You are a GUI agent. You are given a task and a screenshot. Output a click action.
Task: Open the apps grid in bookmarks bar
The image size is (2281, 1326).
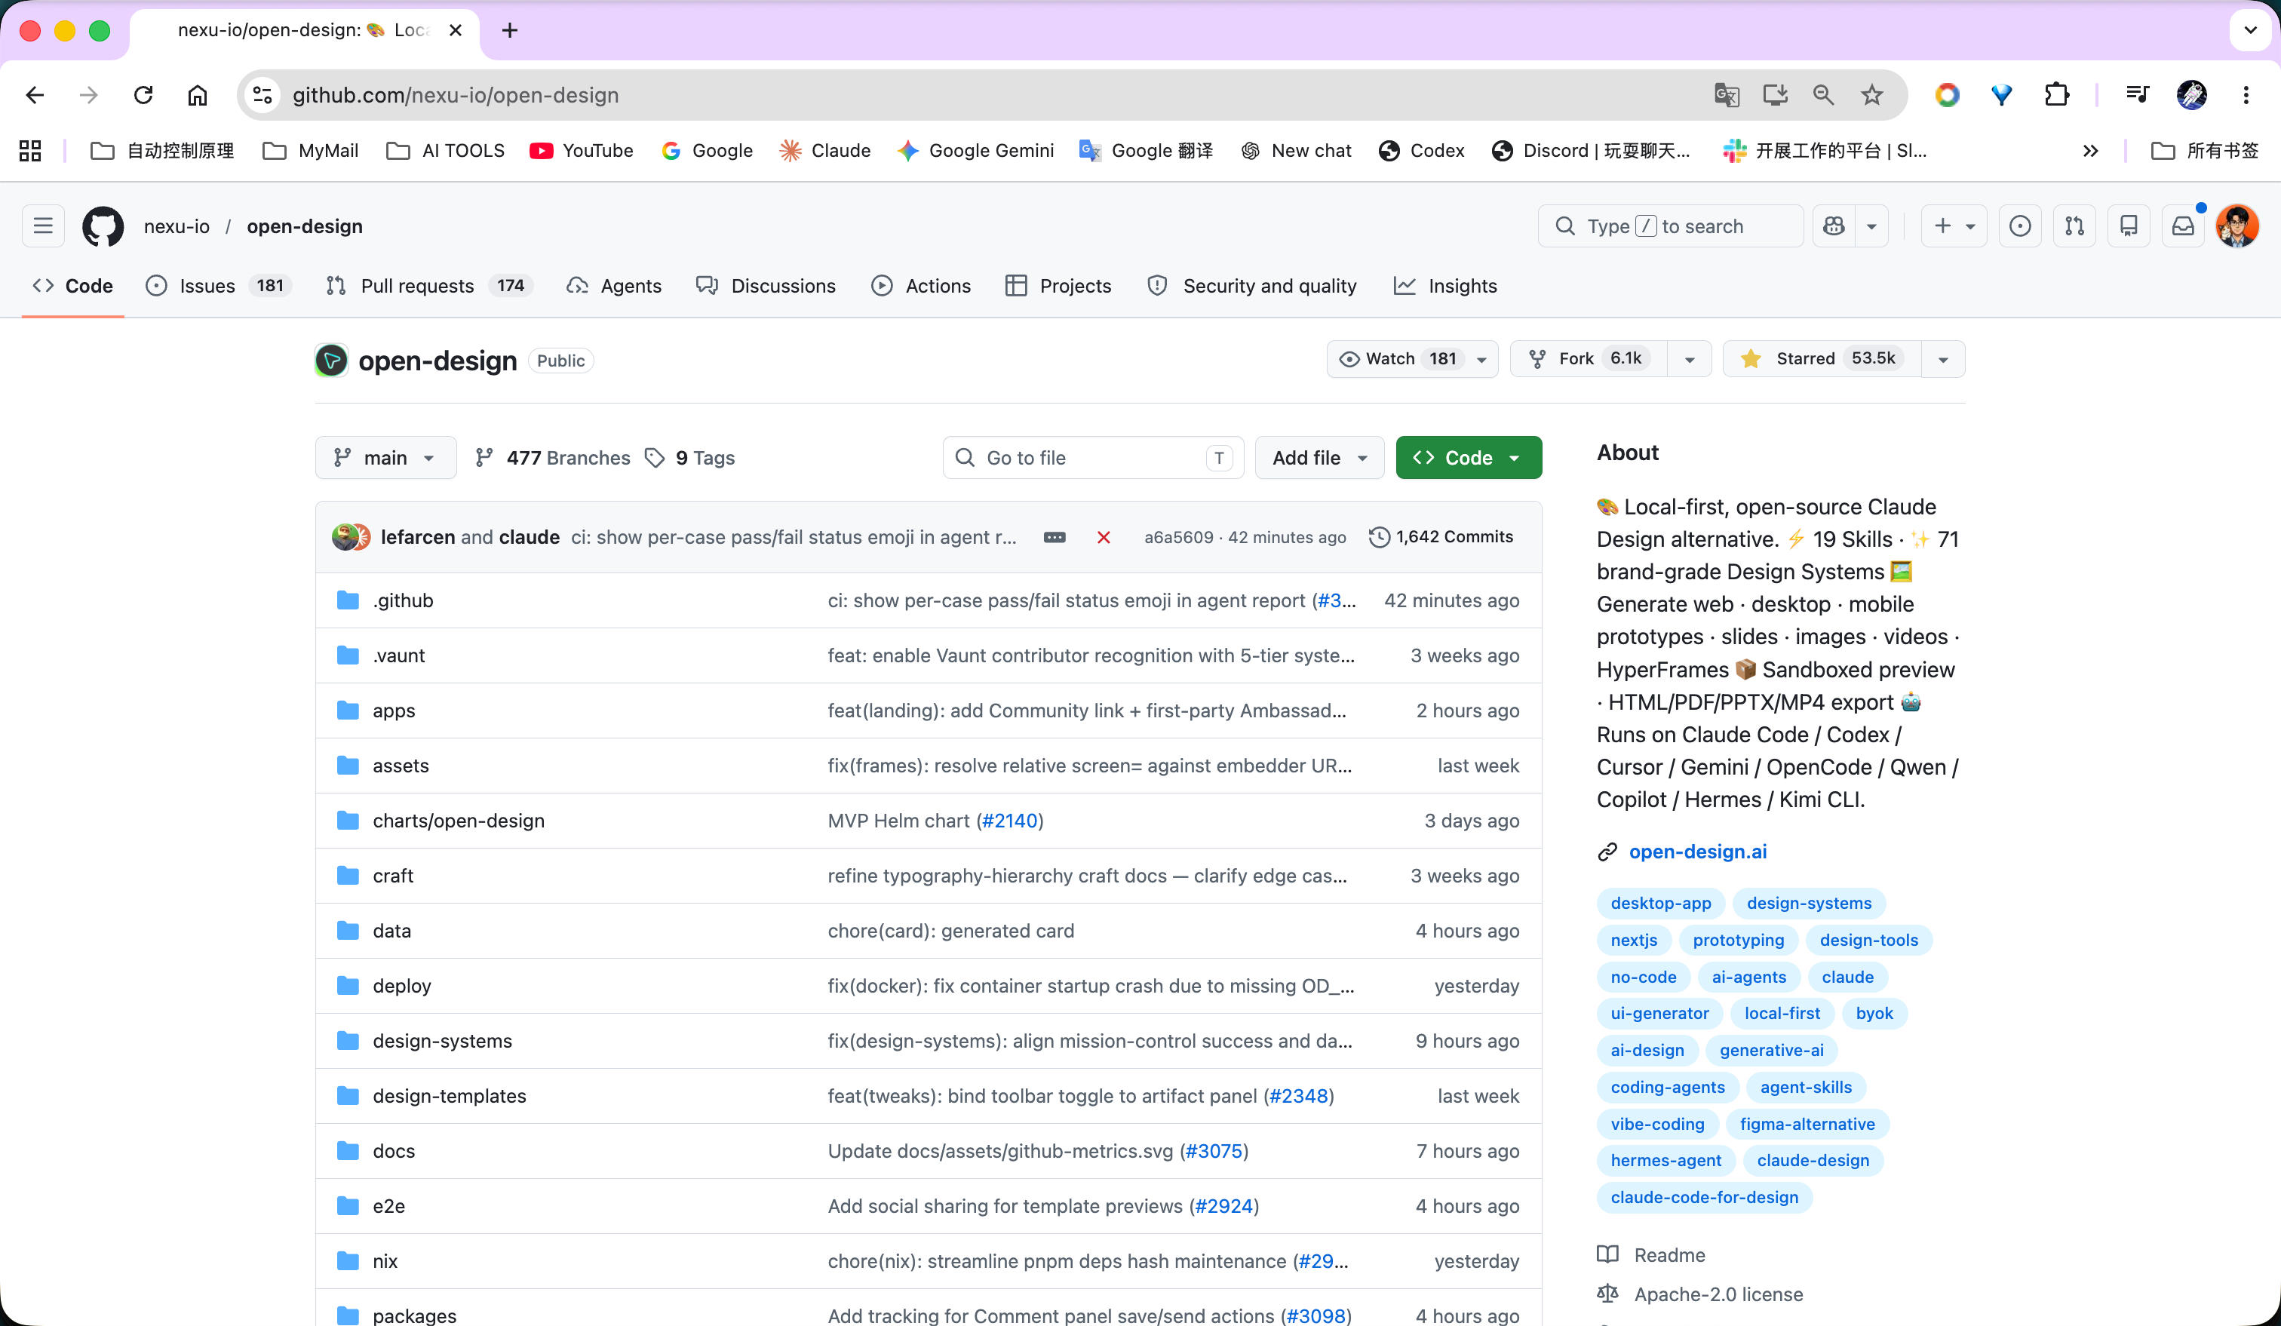pos(30,150)
